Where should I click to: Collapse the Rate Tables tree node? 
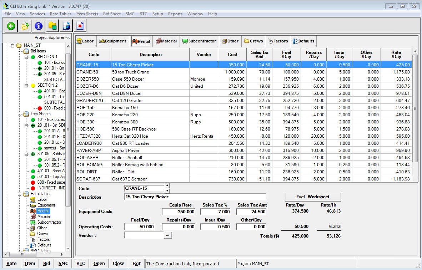click(19, 194)
